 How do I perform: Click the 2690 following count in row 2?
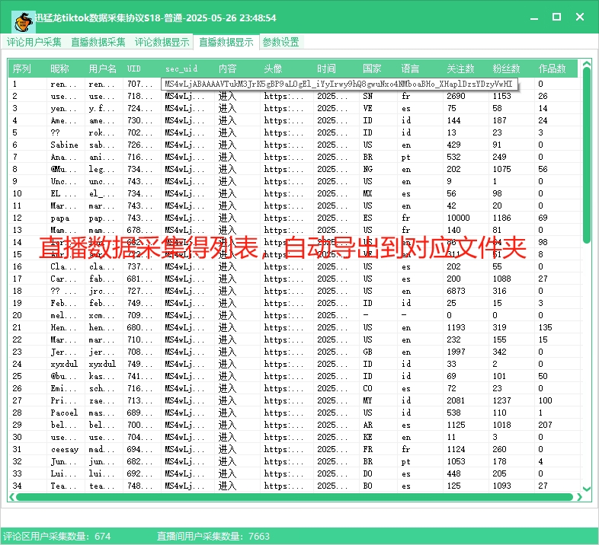click(x=456, y=96)
